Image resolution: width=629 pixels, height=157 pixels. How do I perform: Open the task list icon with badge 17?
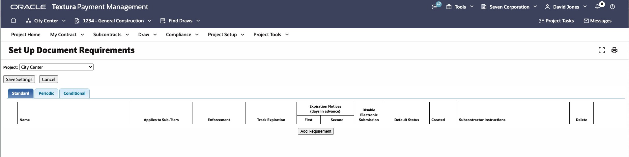pyautogui.click(x=435, y=7)
